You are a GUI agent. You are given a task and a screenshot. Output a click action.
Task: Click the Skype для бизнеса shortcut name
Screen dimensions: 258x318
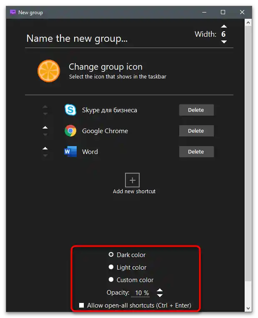tap(109, 110)
